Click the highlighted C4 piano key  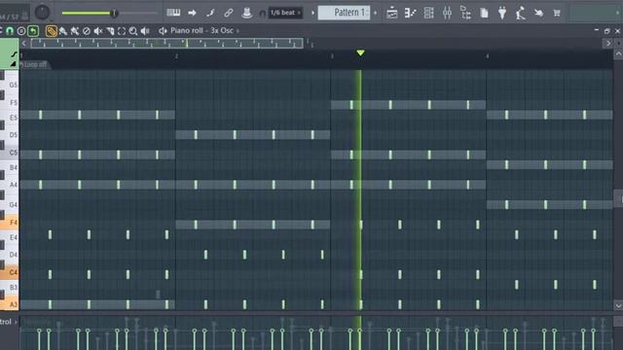tap(9, 272)
